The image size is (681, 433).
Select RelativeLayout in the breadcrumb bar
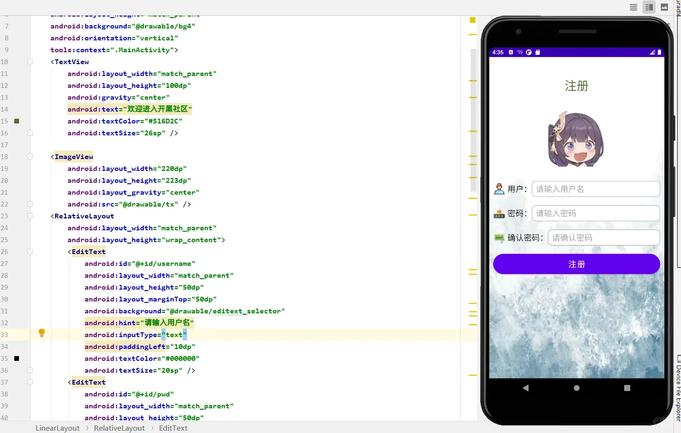point(119,428)
